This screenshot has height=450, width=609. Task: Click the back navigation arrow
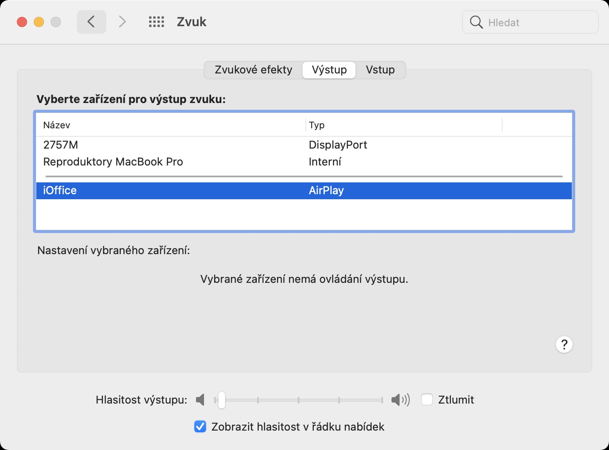(x=91, y=22)
